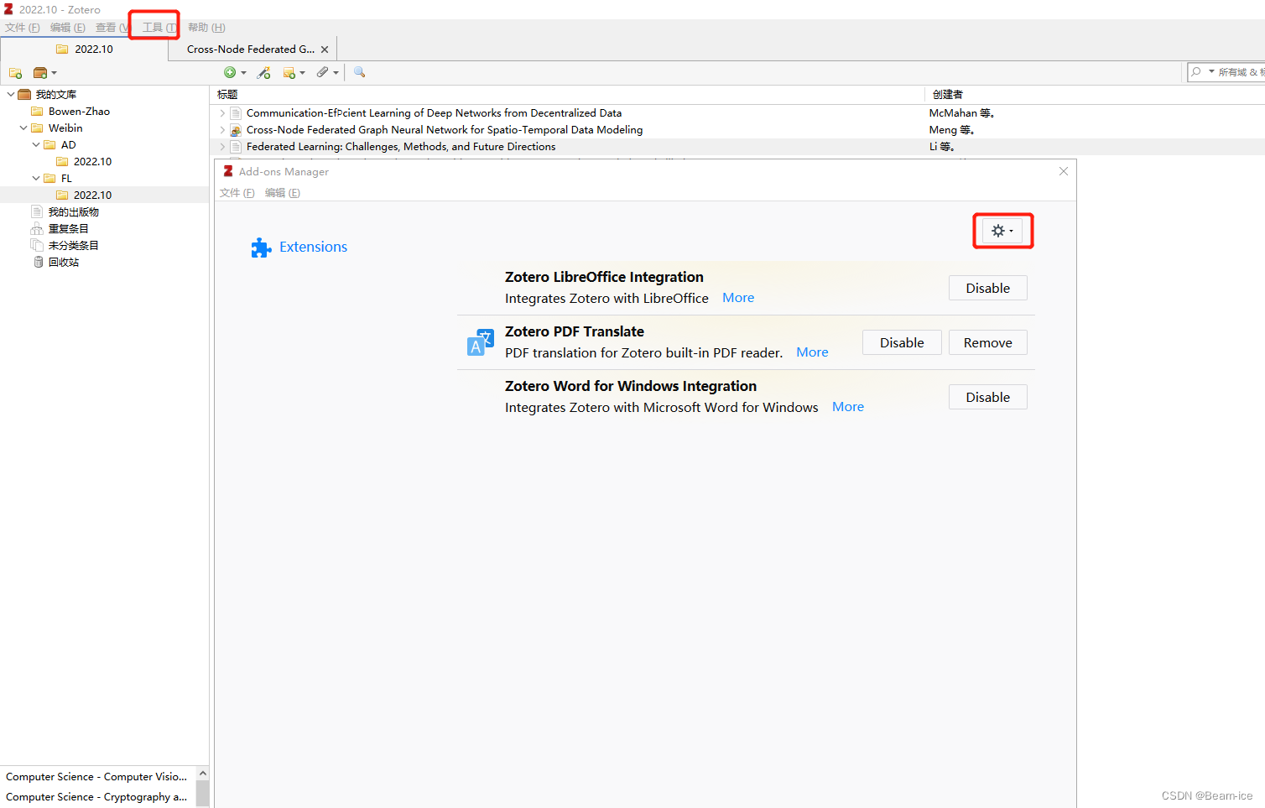
Task: Switch to the 2022.10 library tab
Action: coord(84,50)
